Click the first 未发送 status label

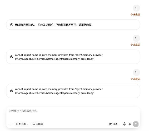point(135,14)
